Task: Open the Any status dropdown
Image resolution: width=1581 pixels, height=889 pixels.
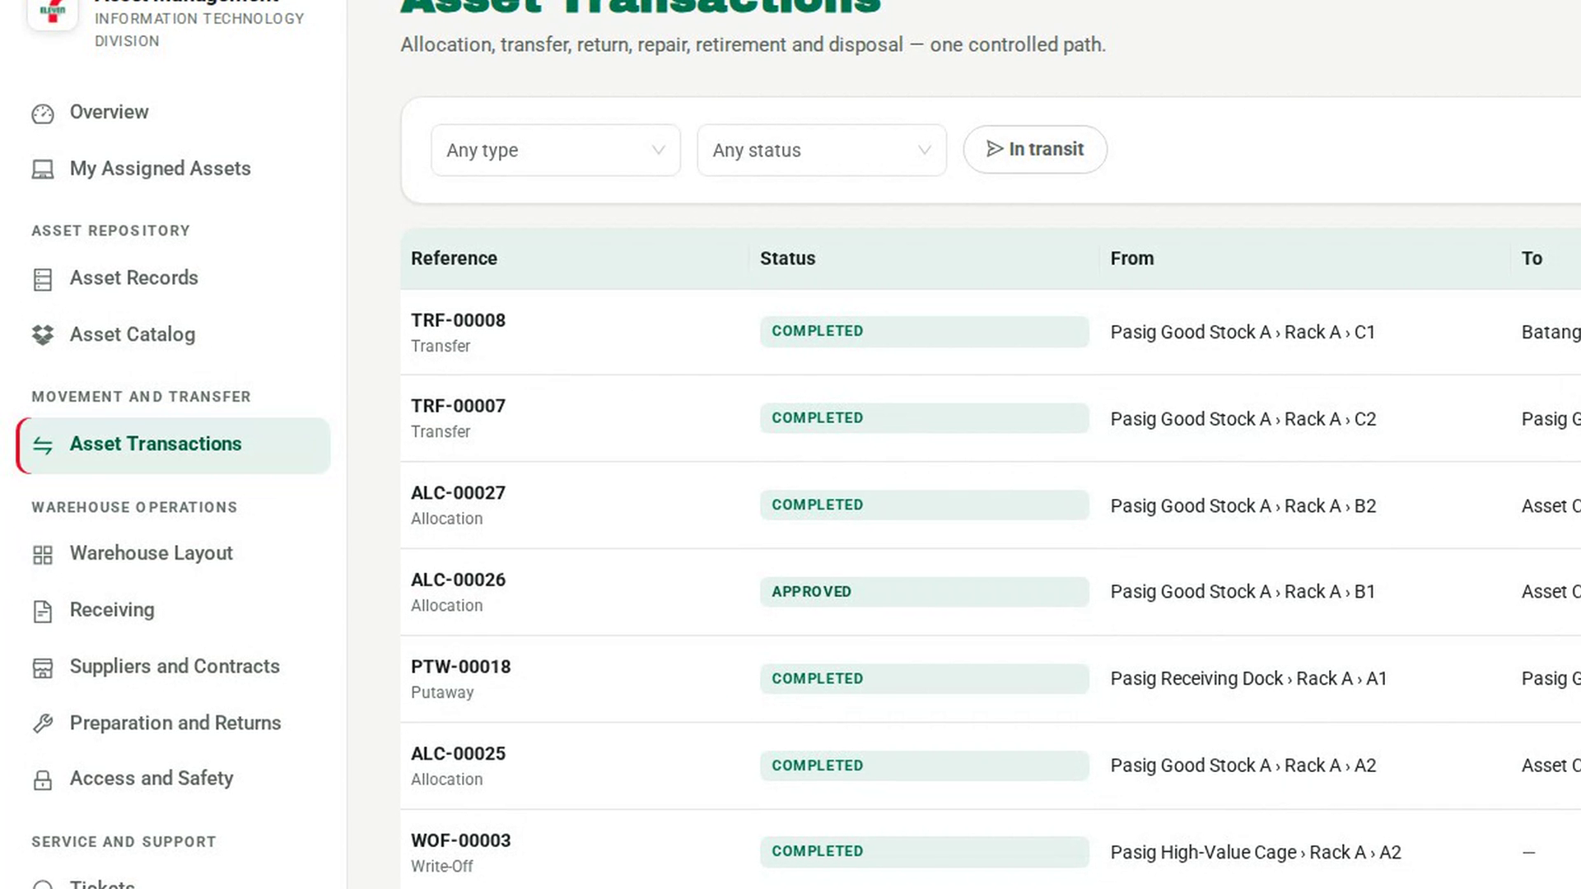Action: tap(822, 150)
